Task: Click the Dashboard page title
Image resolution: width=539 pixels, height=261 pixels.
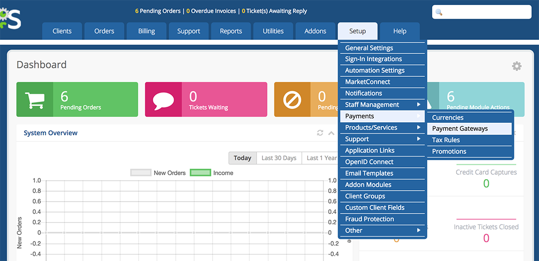Action: pyautogui.click(x=41, y=65)
